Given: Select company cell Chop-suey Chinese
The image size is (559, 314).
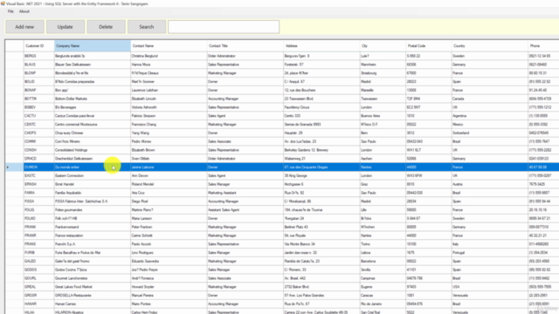Looking at the screenshot, I should [93, 133].
